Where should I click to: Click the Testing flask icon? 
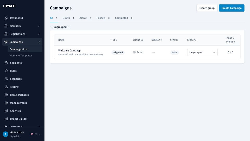pyautogui.click(x=6, y=87)
